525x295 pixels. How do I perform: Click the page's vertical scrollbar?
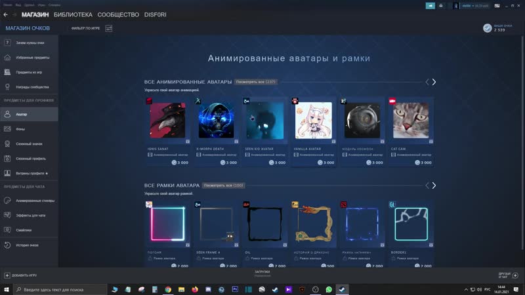(522, 142)
